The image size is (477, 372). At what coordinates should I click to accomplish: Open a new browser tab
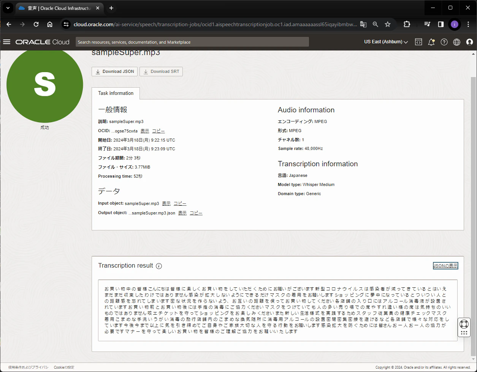click(x=111, y=8)
